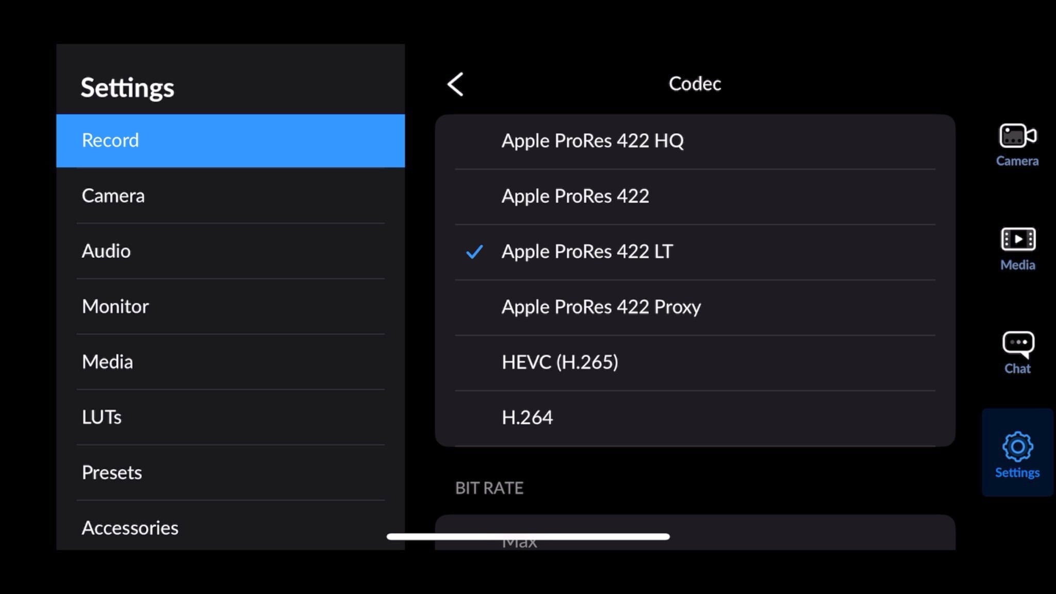
Task: Select Apple ProRes 422 Proxy codec
Action: [601, 306]
